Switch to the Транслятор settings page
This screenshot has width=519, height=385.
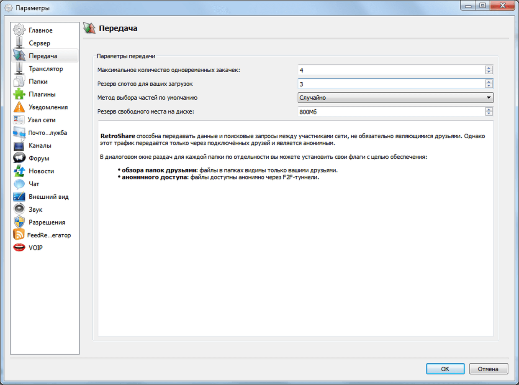[x=46, y=68]
